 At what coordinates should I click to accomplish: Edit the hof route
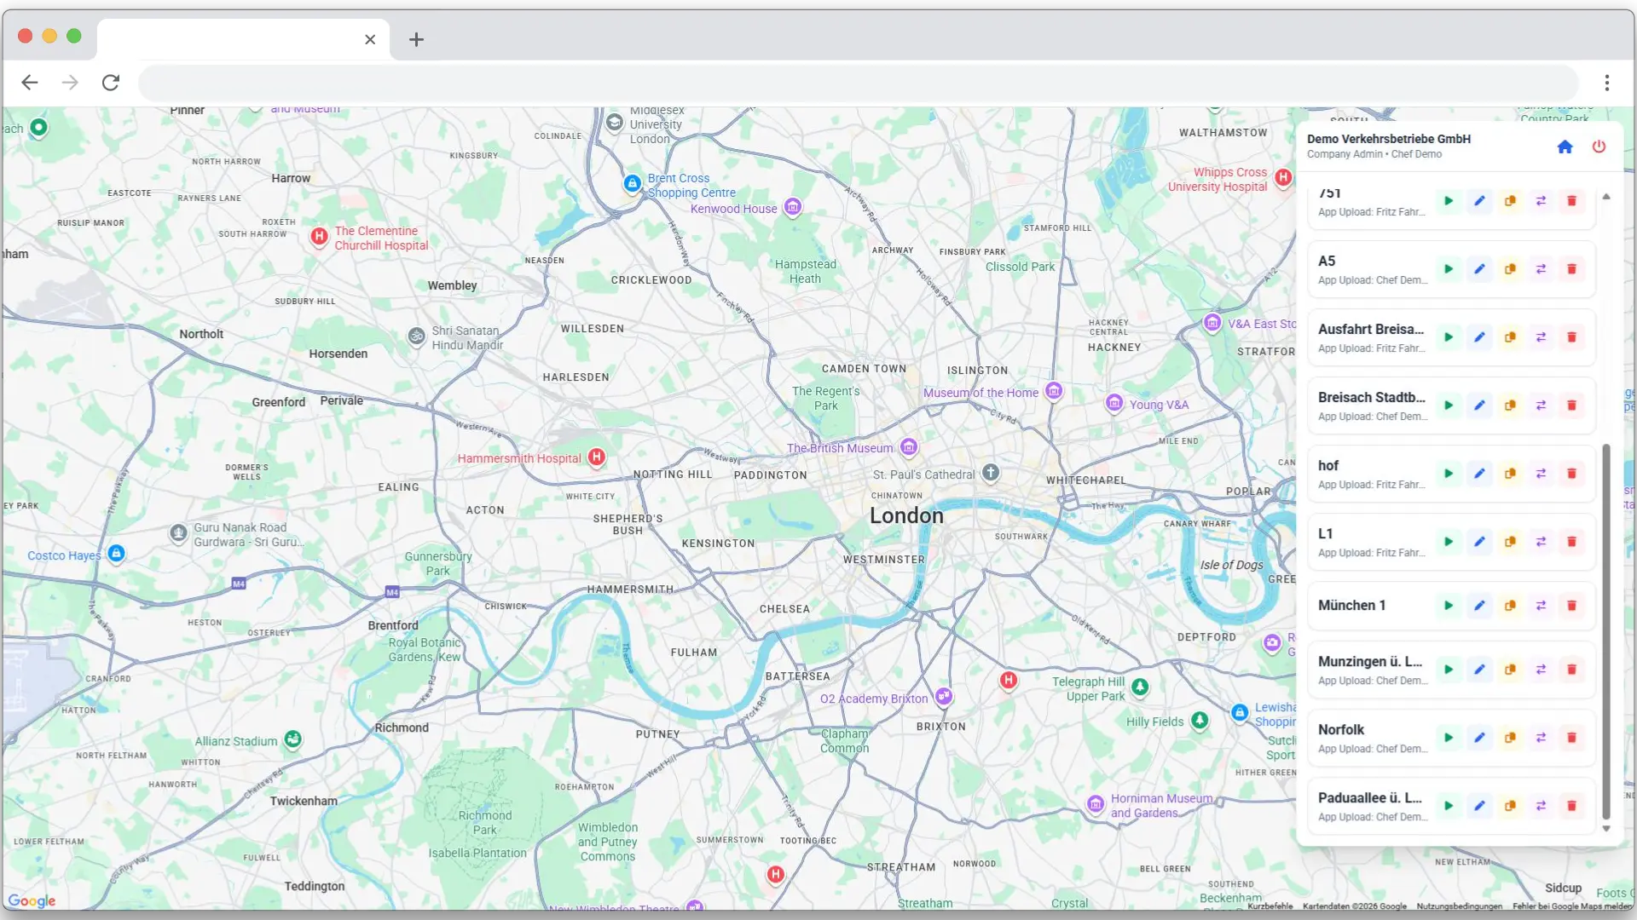coord(1479,474)
